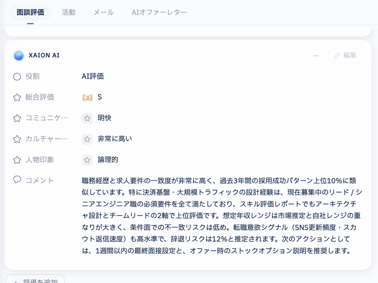Click the 非常に高い culture fit value
This screenshot has height=283, width=378.
(x=115, y=139)
